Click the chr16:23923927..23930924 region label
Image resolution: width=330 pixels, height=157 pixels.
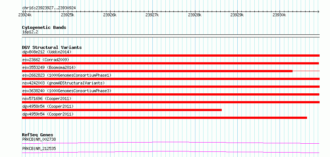pos(49,8)
